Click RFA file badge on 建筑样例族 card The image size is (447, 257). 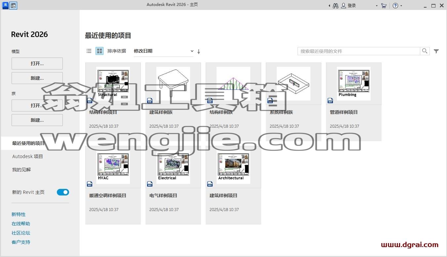pos(150,101)
